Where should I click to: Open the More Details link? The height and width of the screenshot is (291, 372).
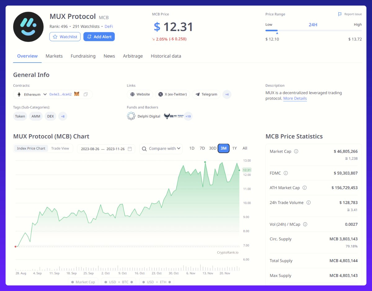click(295, 98)
